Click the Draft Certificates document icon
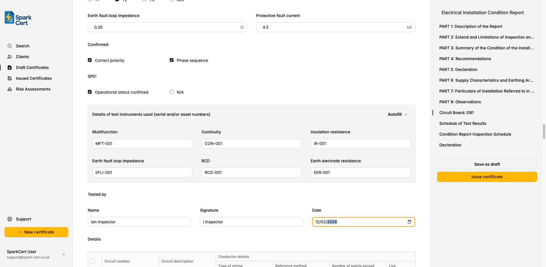This screenshot has width=546, height=267. click(x=10, y=68)
